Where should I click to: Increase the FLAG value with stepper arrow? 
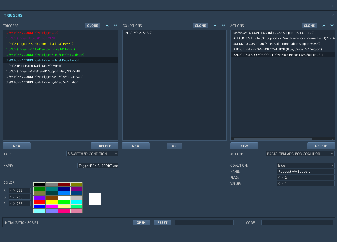pos(282,177)
